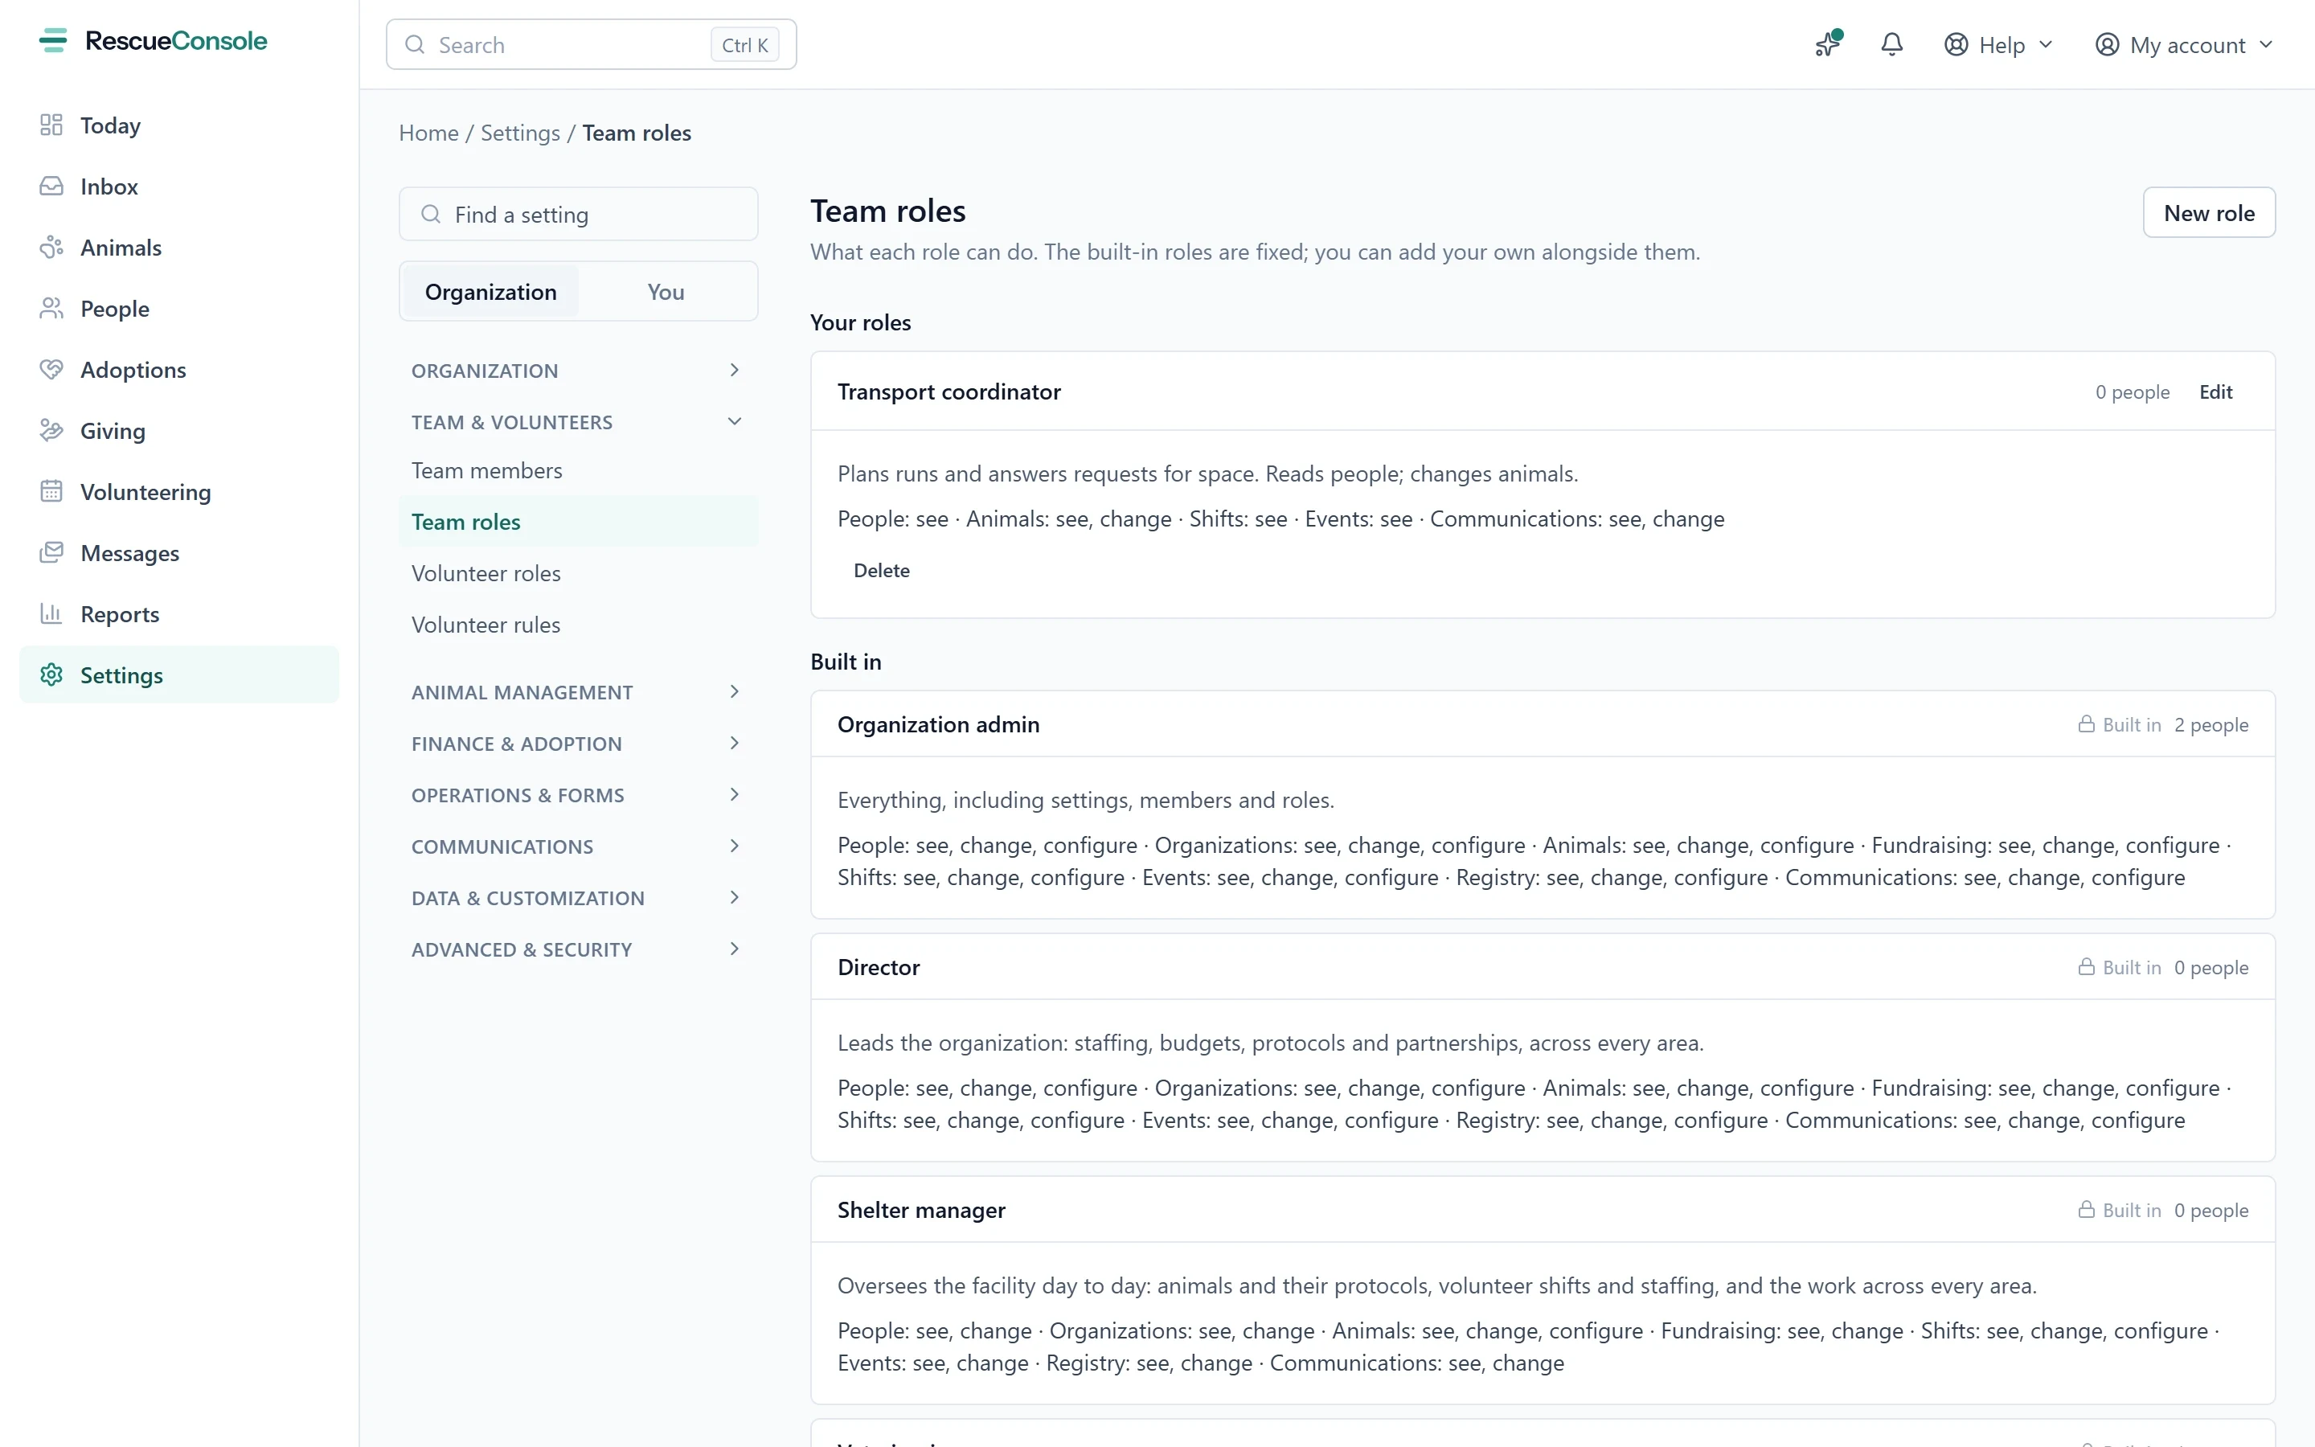Click the magnifier icon in Search
Viewport: 2315px width, 1447px height.
click(x=415, y=45)
